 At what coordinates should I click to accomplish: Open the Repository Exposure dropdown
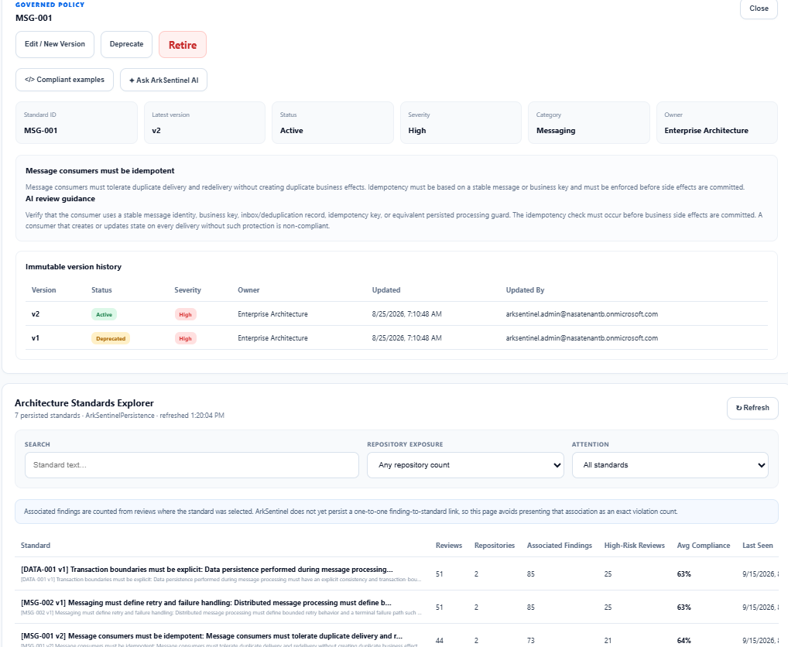coord(465,465)
